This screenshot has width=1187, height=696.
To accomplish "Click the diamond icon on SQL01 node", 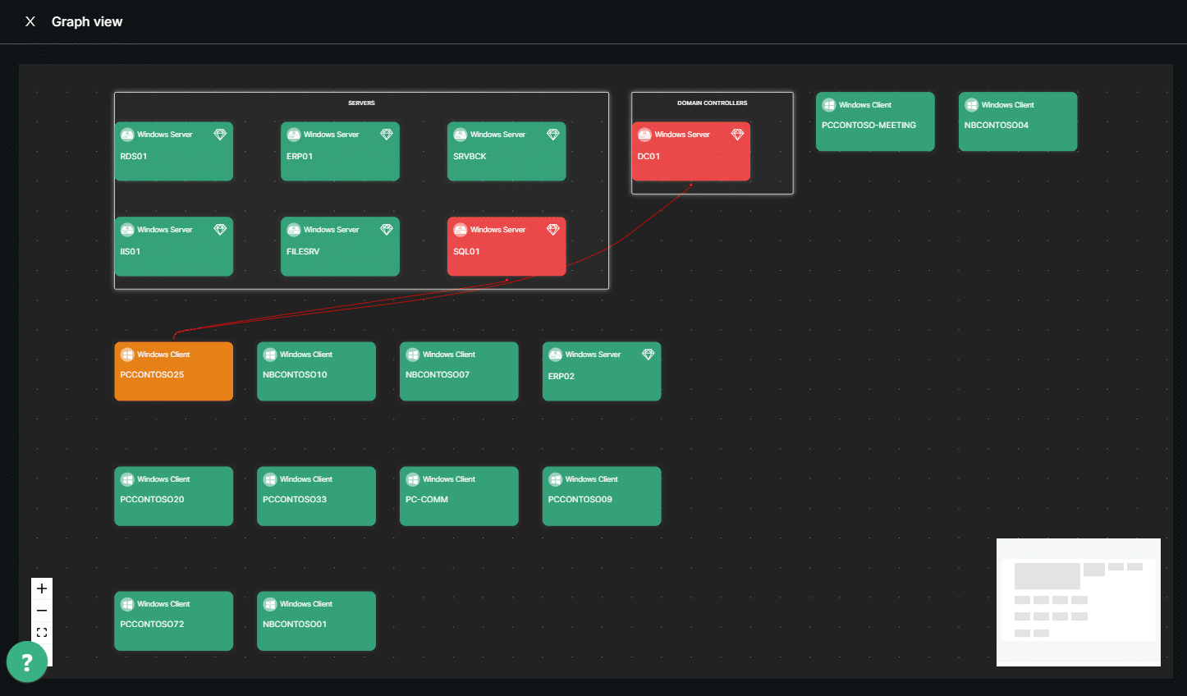I will point(552,230).
